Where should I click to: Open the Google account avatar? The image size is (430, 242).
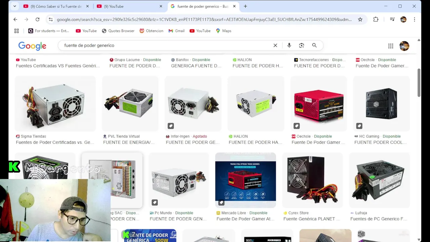pyautogui.click(x=404, y=46)
